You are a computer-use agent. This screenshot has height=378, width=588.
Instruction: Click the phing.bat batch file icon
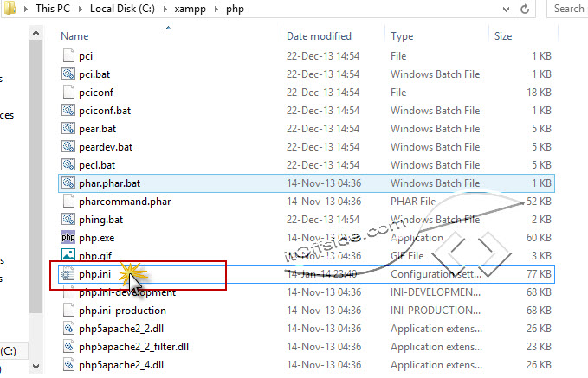pyautogui.click(x=68, y=219)
